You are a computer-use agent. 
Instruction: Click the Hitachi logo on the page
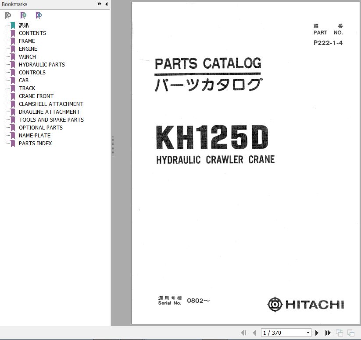click(x=306, y=305)
